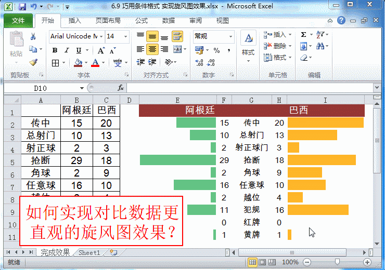Expand the formula bar
Screen dimensions: 385x270
point(377,87)
